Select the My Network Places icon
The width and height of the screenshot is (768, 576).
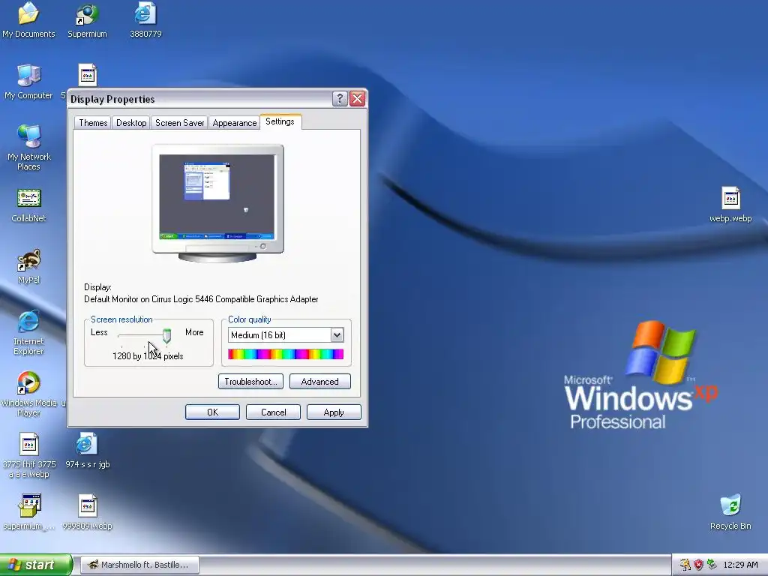click(28, 147)
